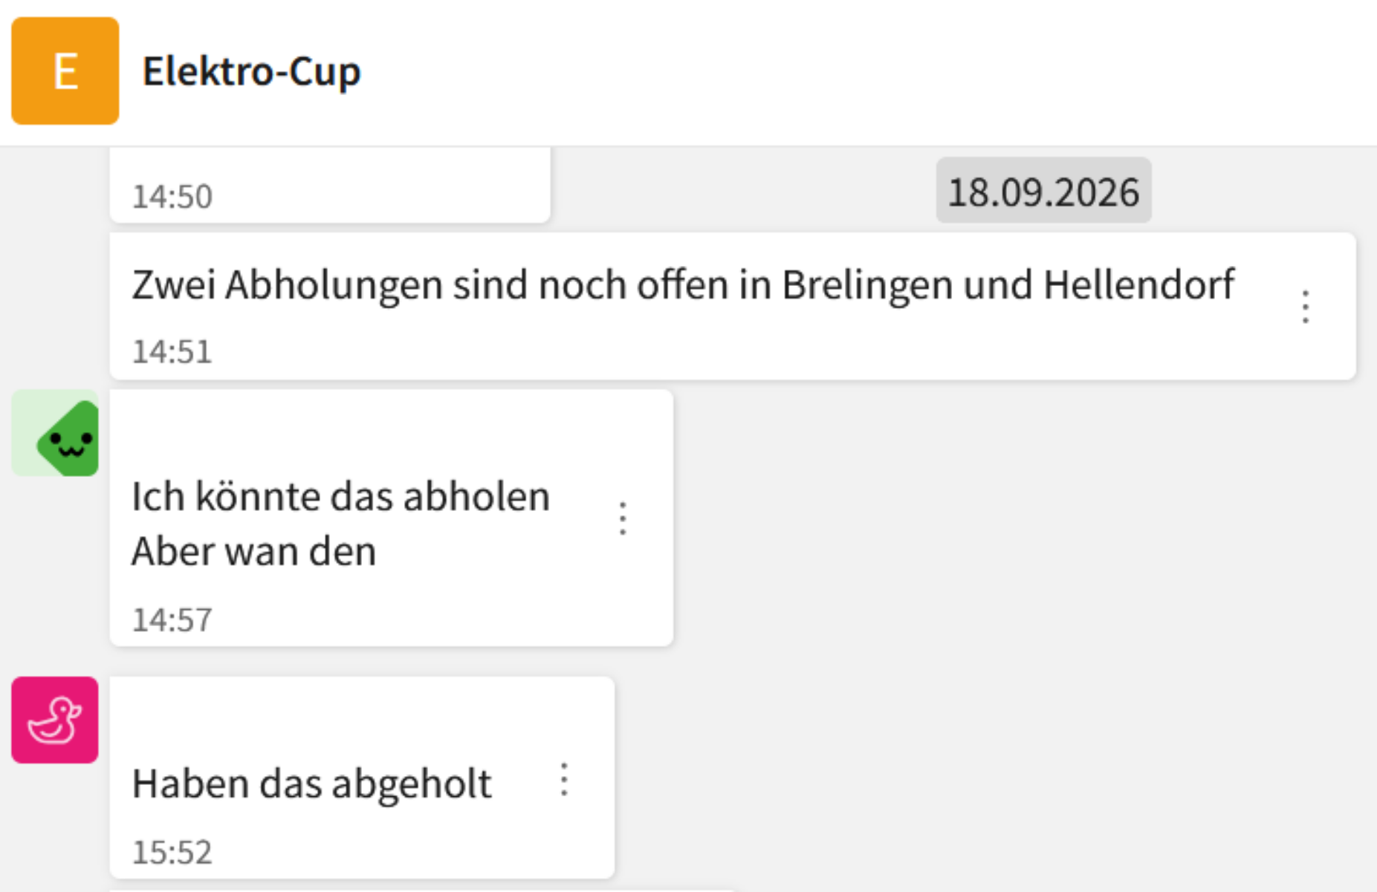1377x892 pixels.
Task: Click the chat header bar area
Action: coord(688,73)
